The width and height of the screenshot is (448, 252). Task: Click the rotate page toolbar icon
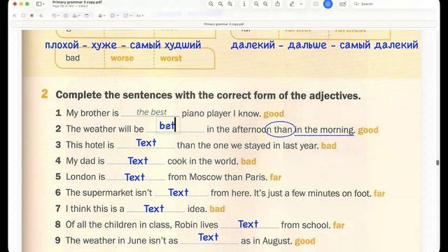316,4
